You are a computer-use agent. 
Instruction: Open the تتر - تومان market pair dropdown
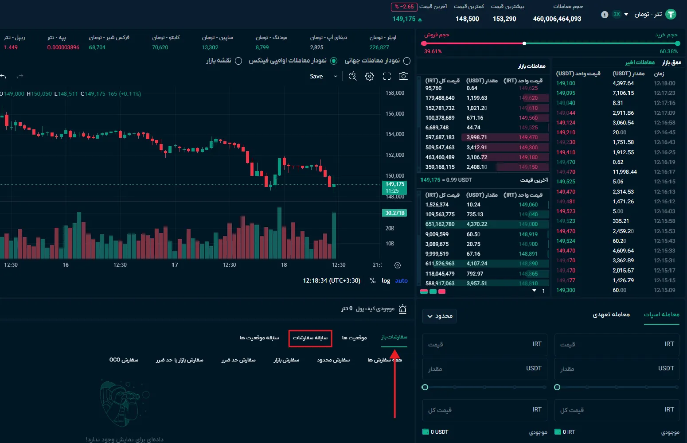626,15
